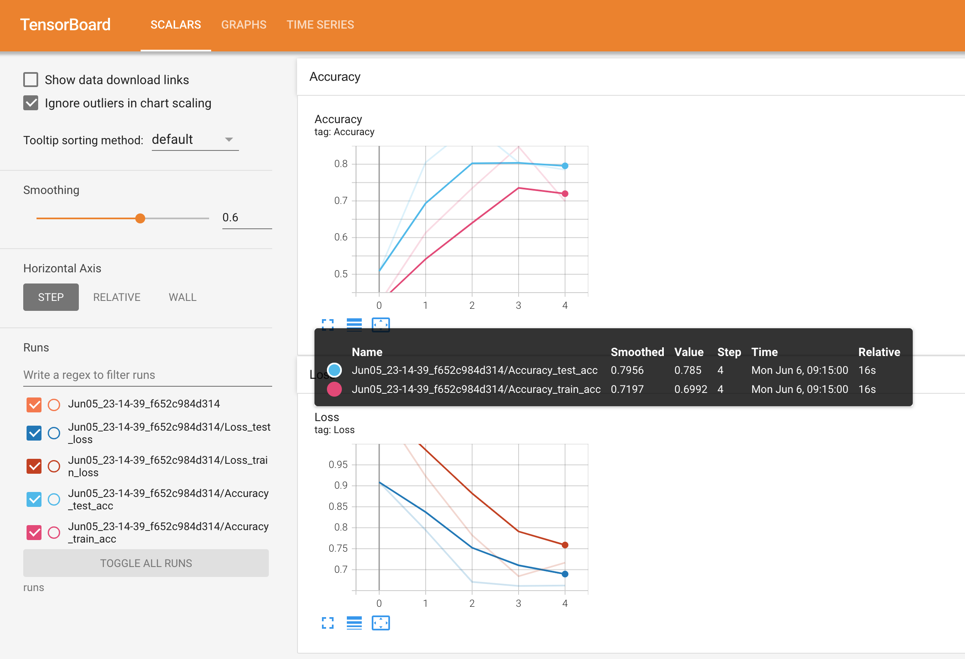Enable Show data download links checkbox
The width and height of the screenshot is (965, 659).
[31, 80]
